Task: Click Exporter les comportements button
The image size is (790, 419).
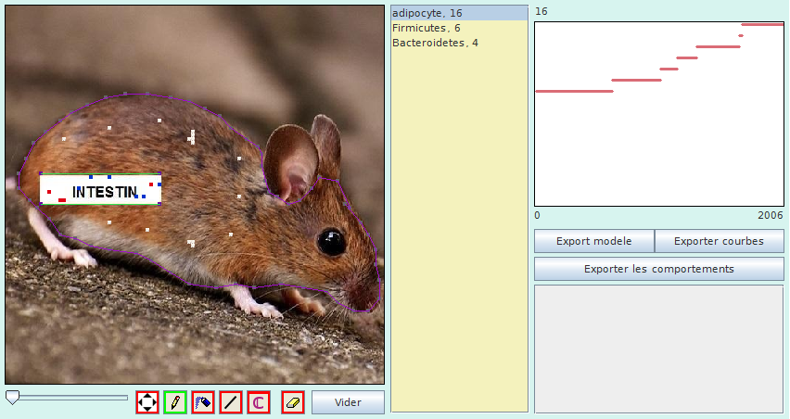Action: click(658, 269)
